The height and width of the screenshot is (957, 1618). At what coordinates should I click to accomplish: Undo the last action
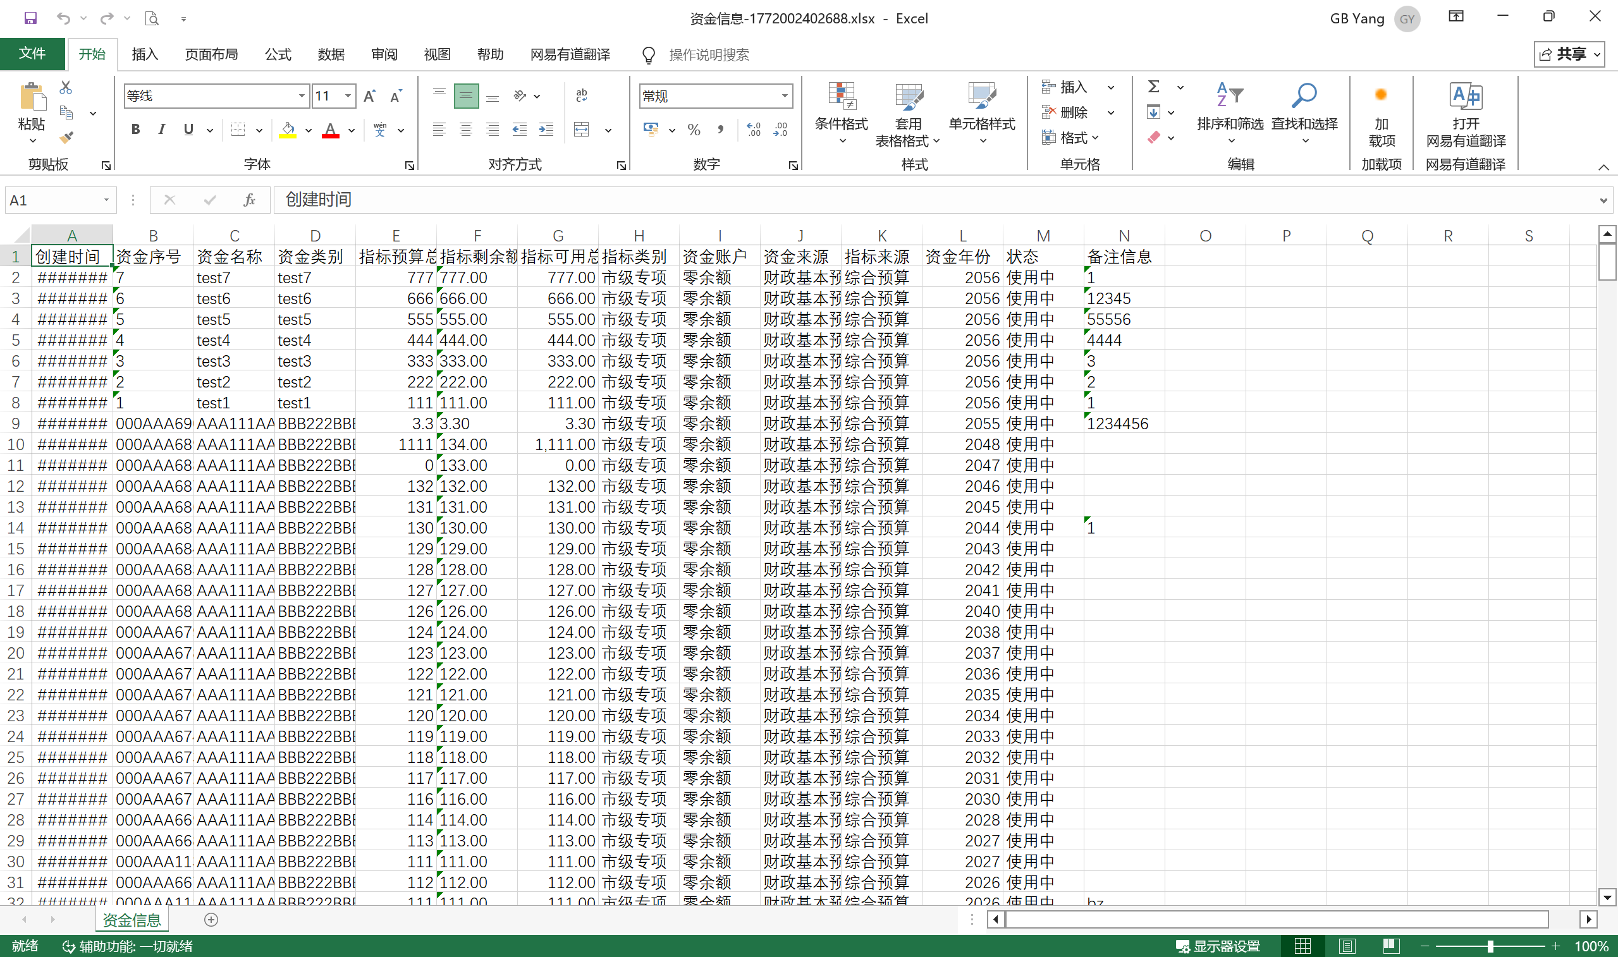[63, 18]
